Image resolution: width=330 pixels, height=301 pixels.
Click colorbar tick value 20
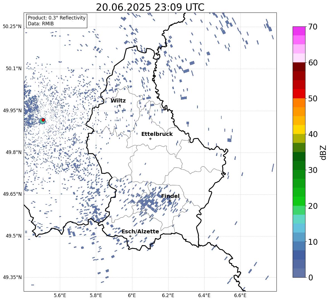tap(313, 206)
